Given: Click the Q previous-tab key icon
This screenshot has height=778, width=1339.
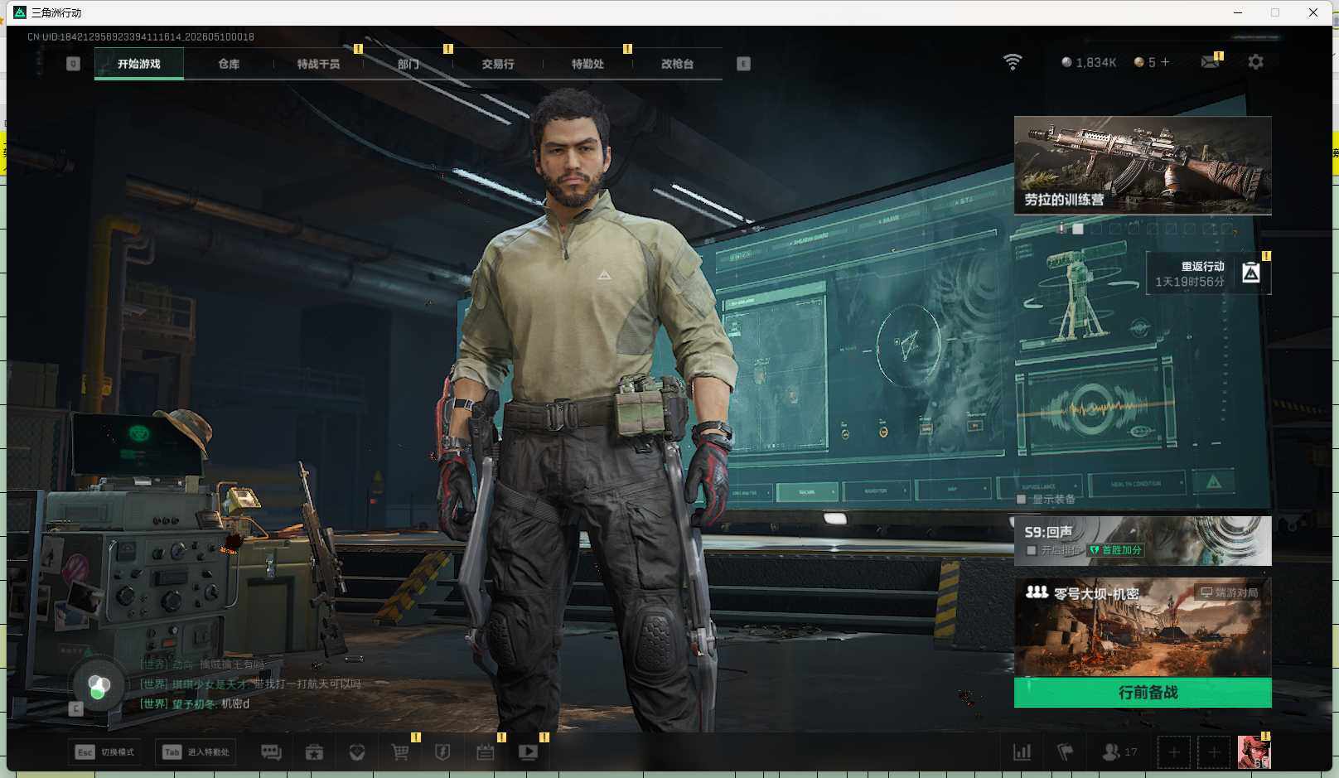Looking at the screenshot, I should coord(73,64).
